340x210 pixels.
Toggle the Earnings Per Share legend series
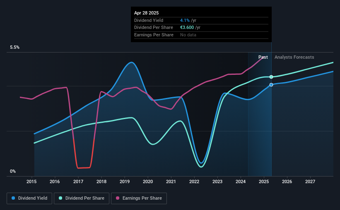point(139,198)
